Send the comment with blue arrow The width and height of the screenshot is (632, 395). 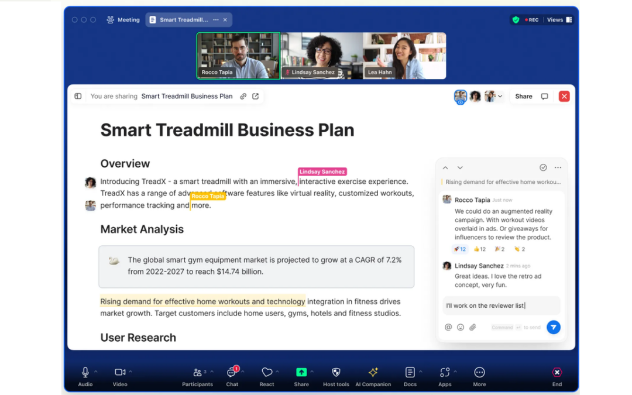tap(553, 327)
